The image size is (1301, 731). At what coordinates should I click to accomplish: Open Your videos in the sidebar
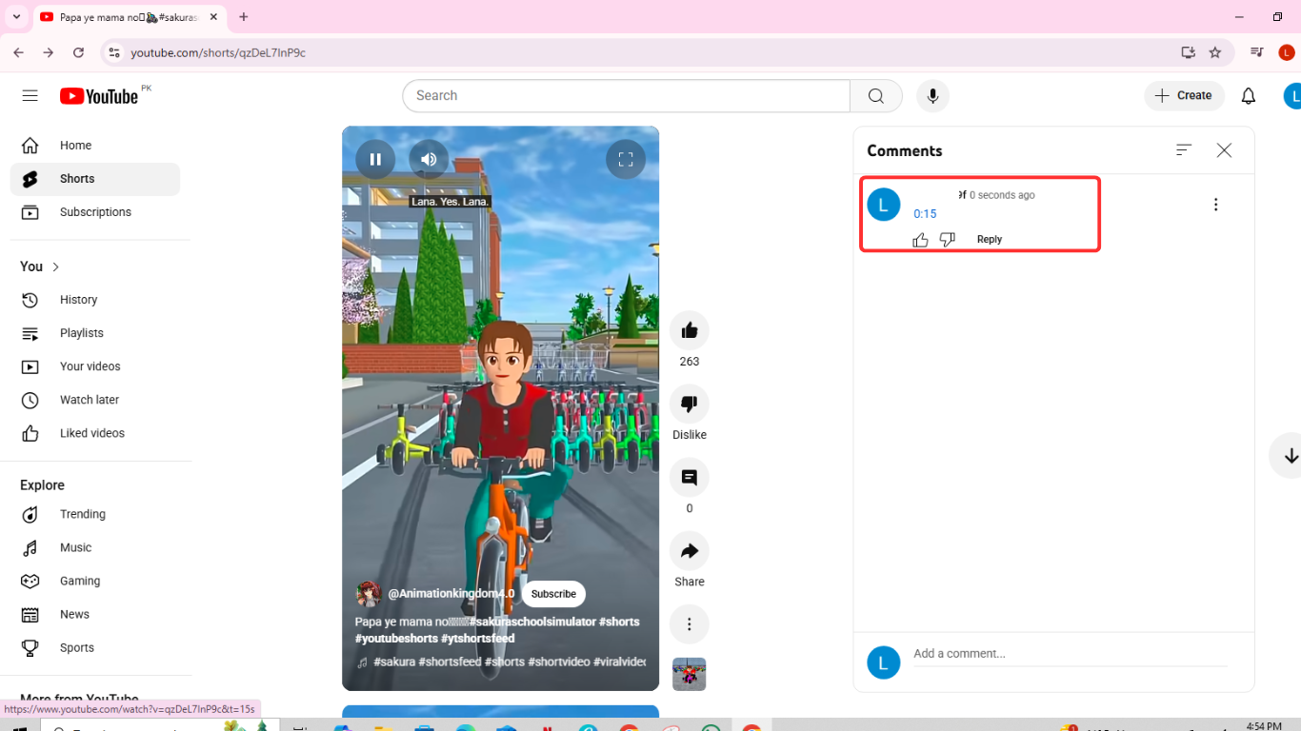pyautogui.click(x=95, y=366)
